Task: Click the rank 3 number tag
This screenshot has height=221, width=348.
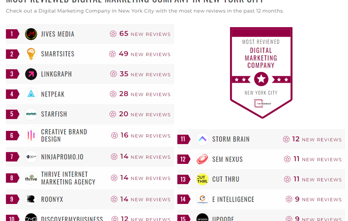Action: (x=12, y=74)
